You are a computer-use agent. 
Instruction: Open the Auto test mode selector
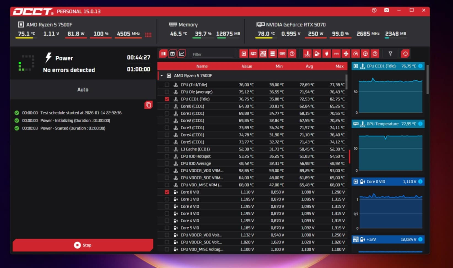coord(83,89)
